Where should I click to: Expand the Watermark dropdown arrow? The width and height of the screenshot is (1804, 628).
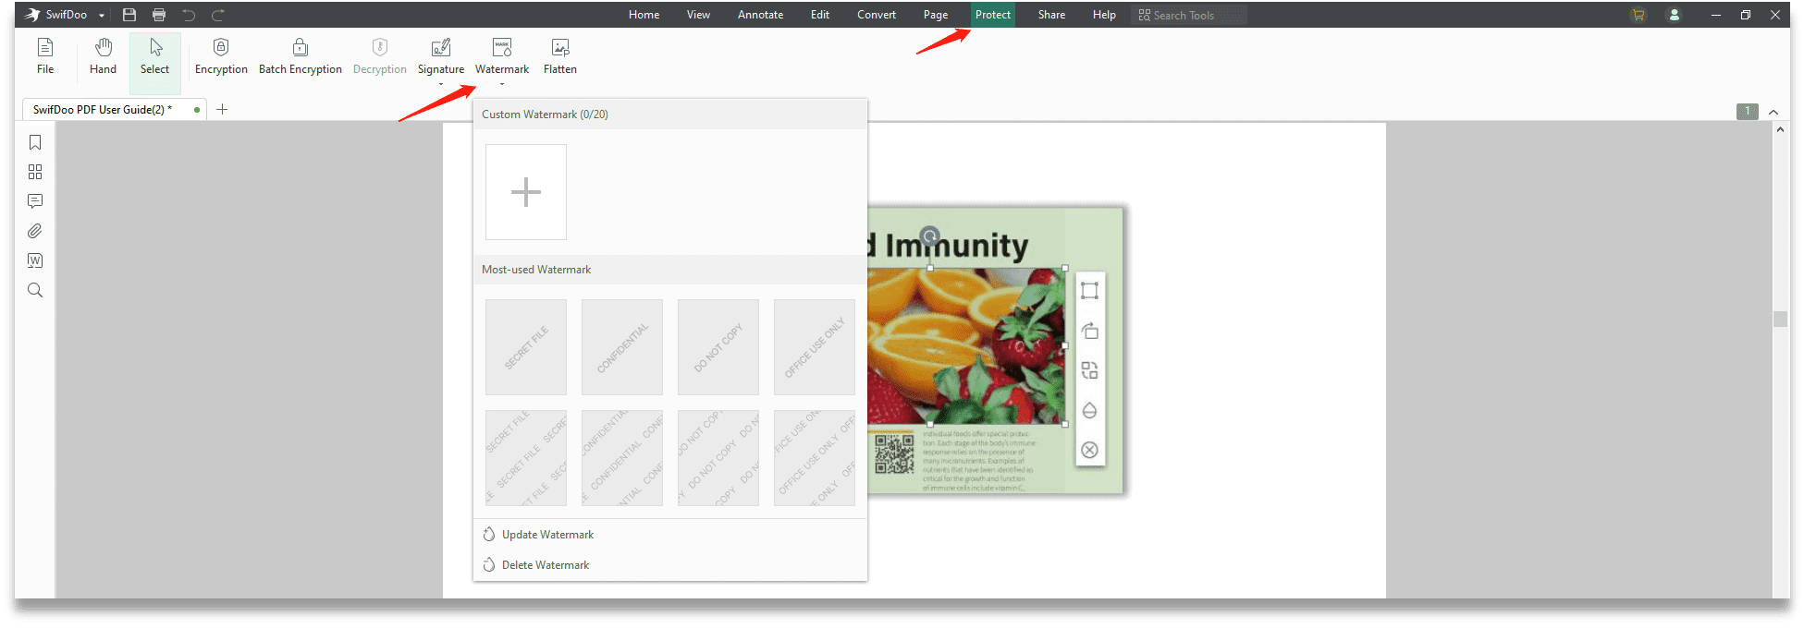(x=502, y=84)
